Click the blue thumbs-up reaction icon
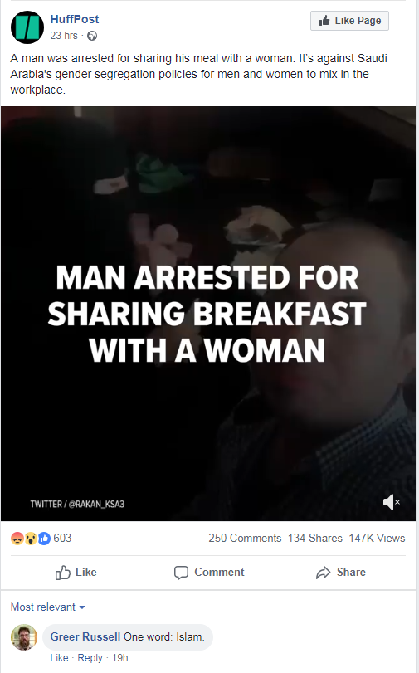 (44, 539)
